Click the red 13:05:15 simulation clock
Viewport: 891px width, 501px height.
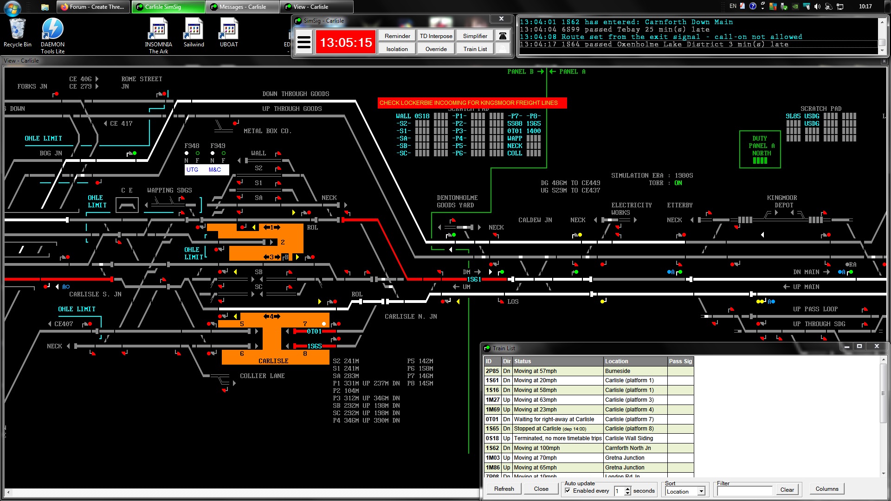[x=346, y=43]
